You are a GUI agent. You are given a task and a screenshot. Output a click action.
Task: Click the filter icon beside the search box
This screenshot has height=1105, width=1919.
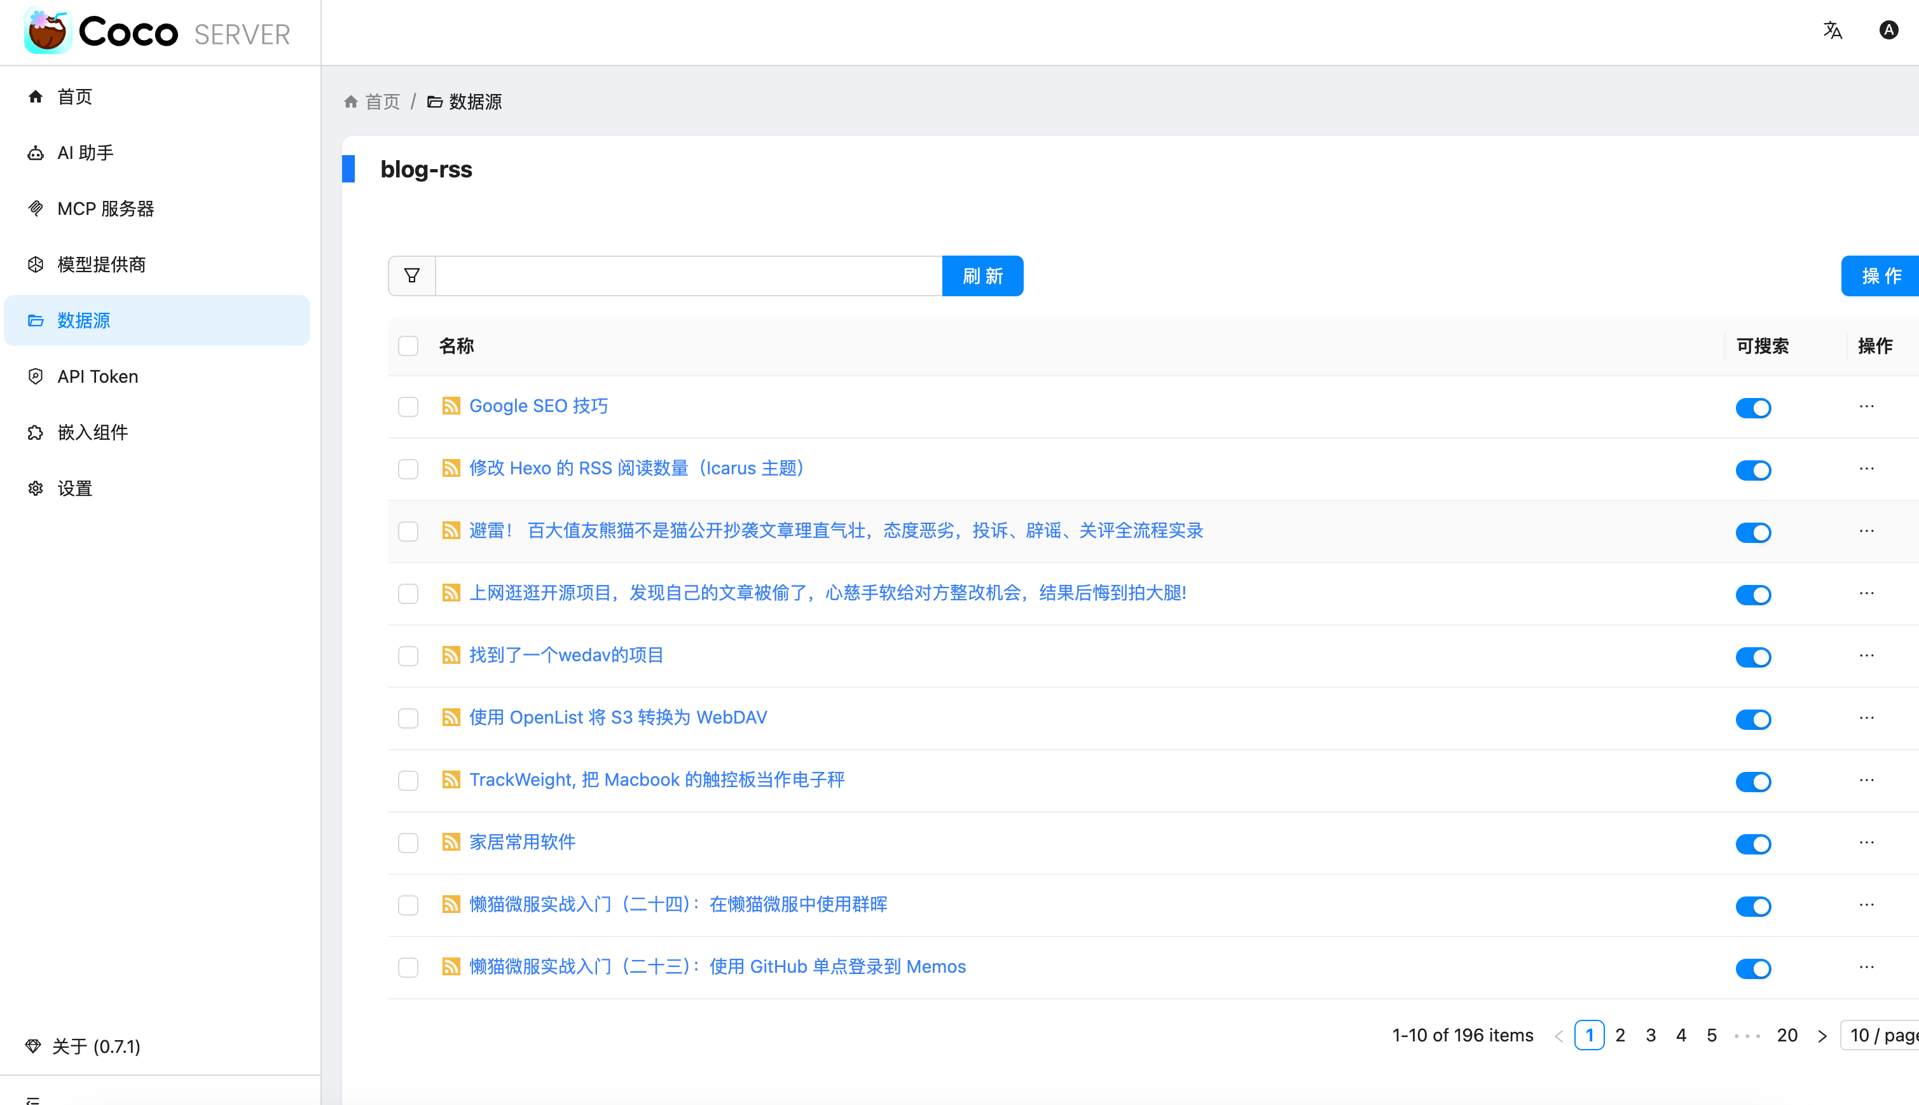(411, 275)
